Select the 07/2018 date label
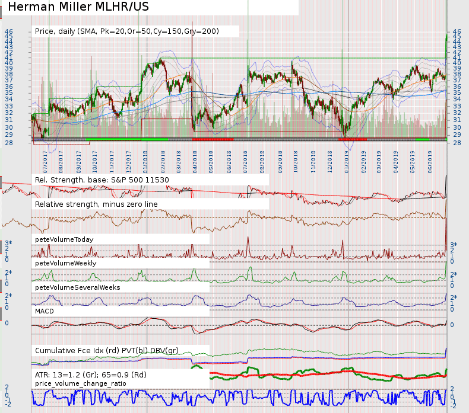The height and width of the screenshot is (413, 469). (245, 162)
